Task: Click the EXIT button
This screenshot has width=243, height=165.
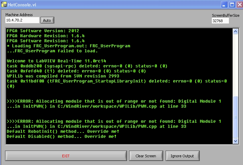Action: pyautogui.click(x=66, y=156)
